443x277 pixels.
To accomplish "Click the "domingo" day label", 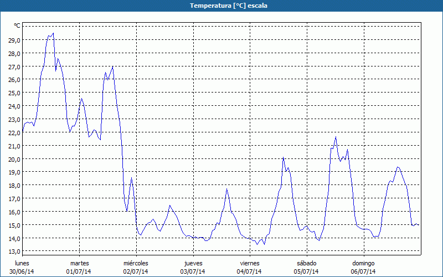I will point(363,263).
